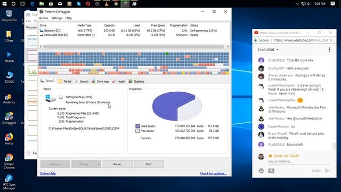The image size is (341, 192).
Task: Open the emoji picker in live chat
Action: point(261,171)
